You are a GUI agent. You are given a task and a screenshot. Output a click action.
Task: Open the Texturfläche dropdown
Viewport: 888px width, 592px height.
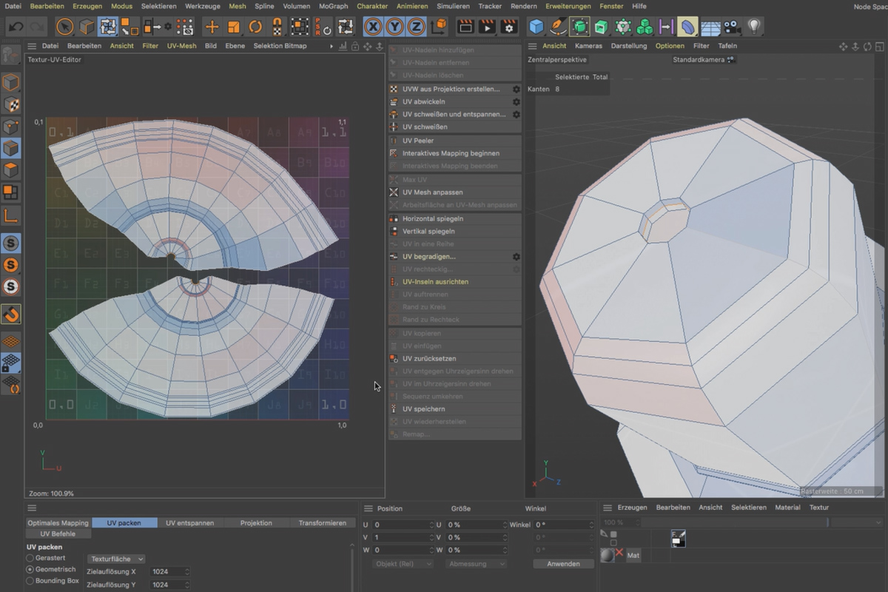coord(117,559)
